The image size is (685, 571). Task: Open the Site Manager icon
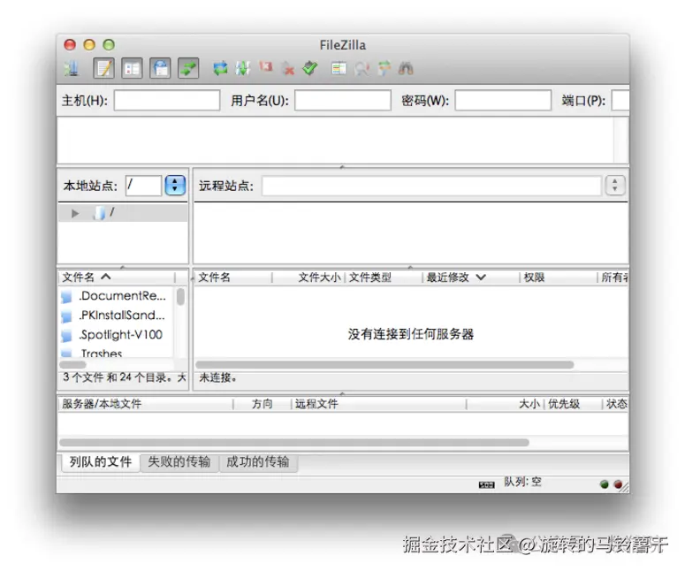point(72,68)
